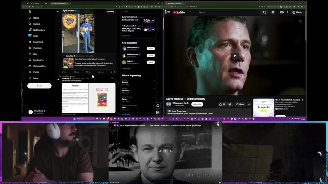Bookmark the Trade Anything Day post

(x=111, y=72)
